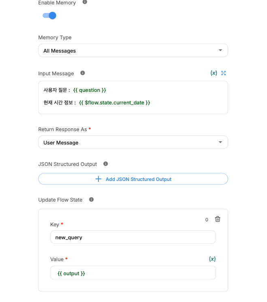Disable the Enable Memory switch

point(49,16)
